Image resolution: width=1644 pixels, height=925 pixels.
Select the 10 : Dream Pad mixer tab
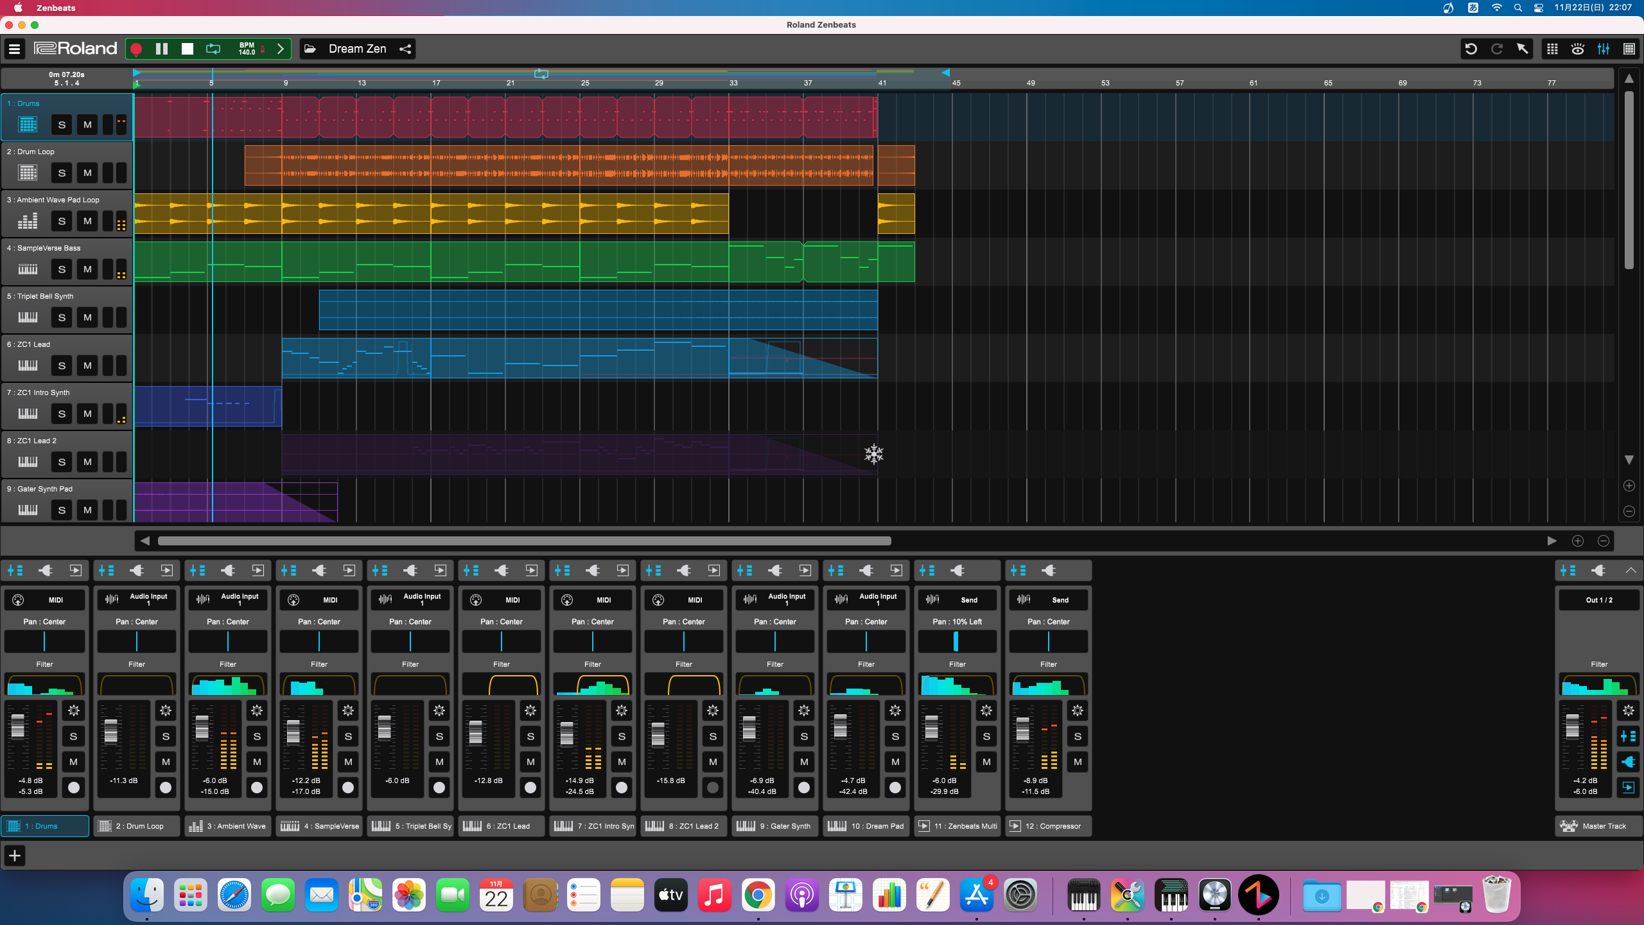click(866, 826)
